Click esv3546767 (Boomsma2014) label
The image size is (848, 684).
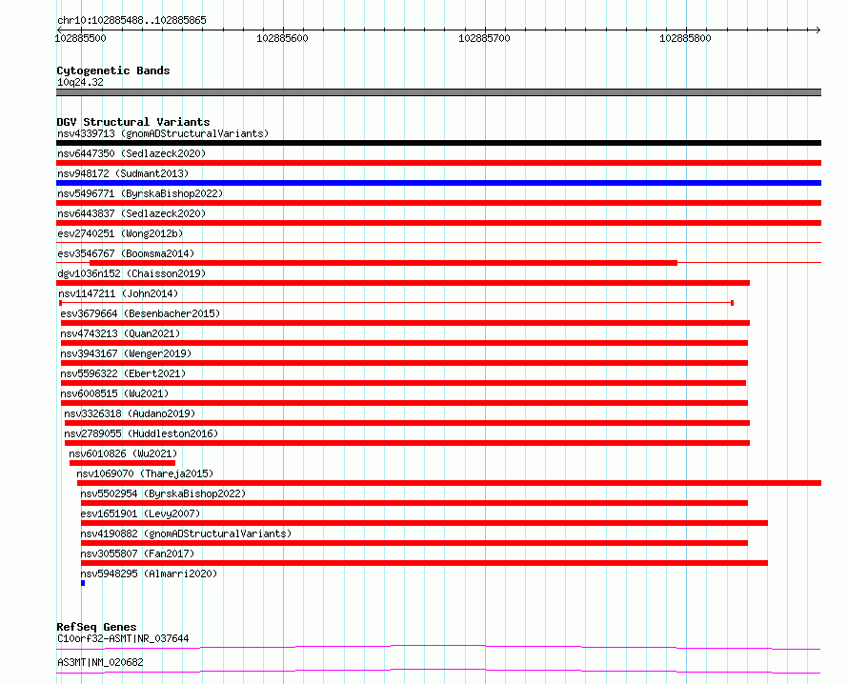pos(126,253)
